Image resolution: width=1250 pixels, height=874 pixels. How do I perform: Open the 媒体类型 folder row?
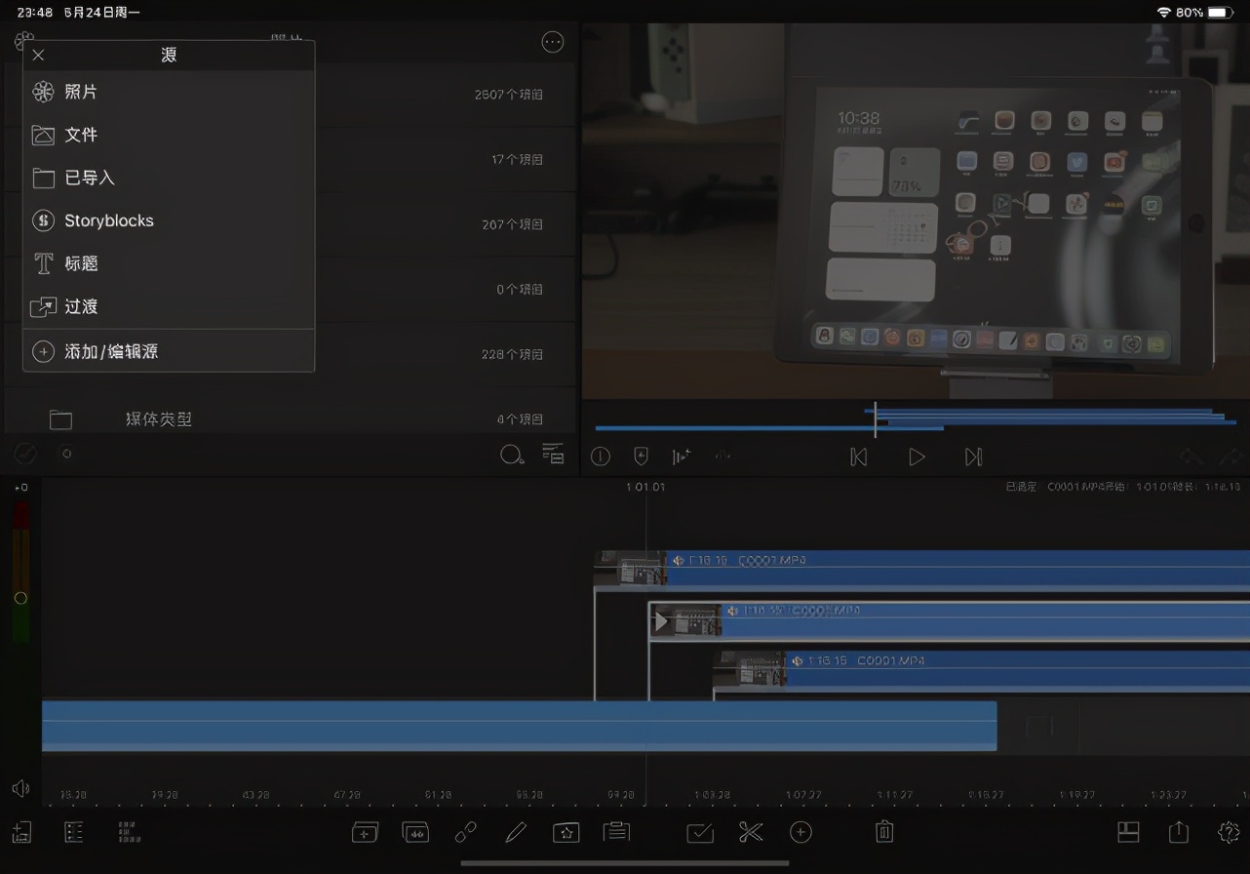pos(290,419)
